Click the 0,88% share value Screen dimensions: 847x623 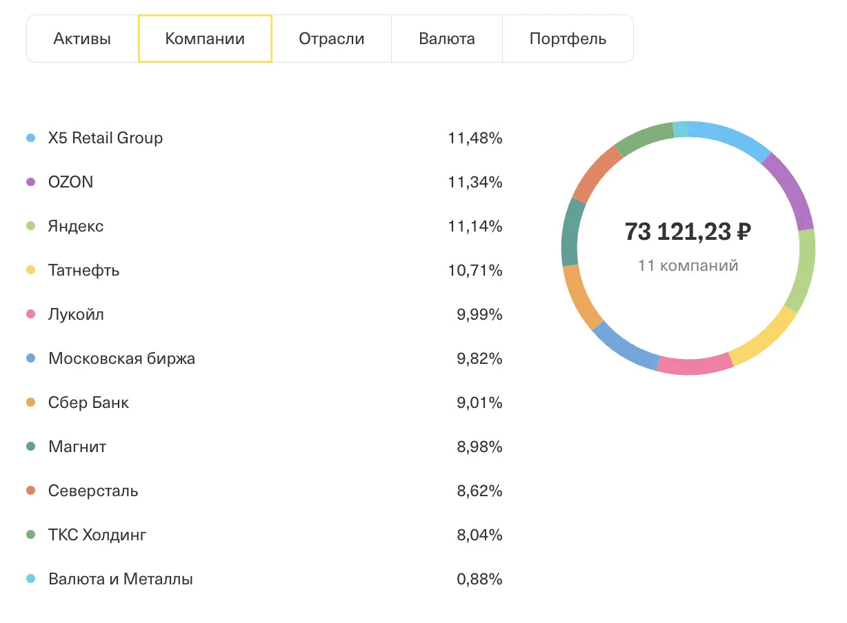(x=479, y=579)
